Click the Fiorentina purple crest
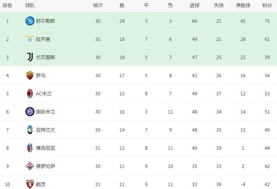Viewport: 277px width, 189px height. 29,166
